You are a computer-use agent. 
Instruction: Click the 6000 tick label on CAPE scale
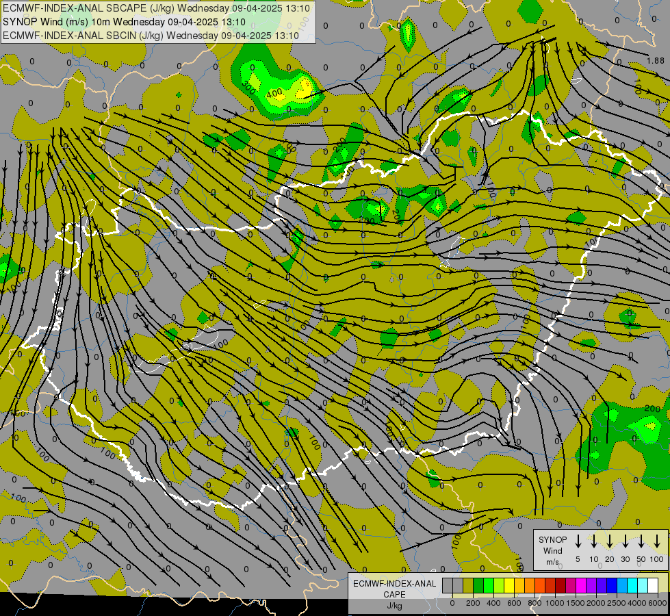click(658, 603)
